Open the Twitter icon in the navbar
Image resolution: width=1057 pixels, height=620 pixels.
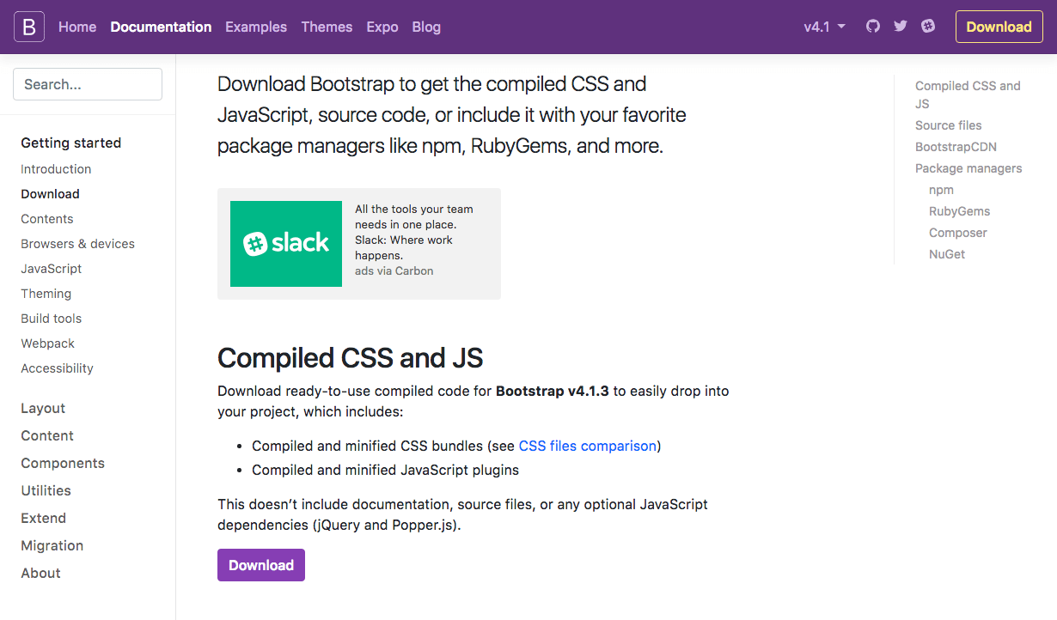coord(900,27)
